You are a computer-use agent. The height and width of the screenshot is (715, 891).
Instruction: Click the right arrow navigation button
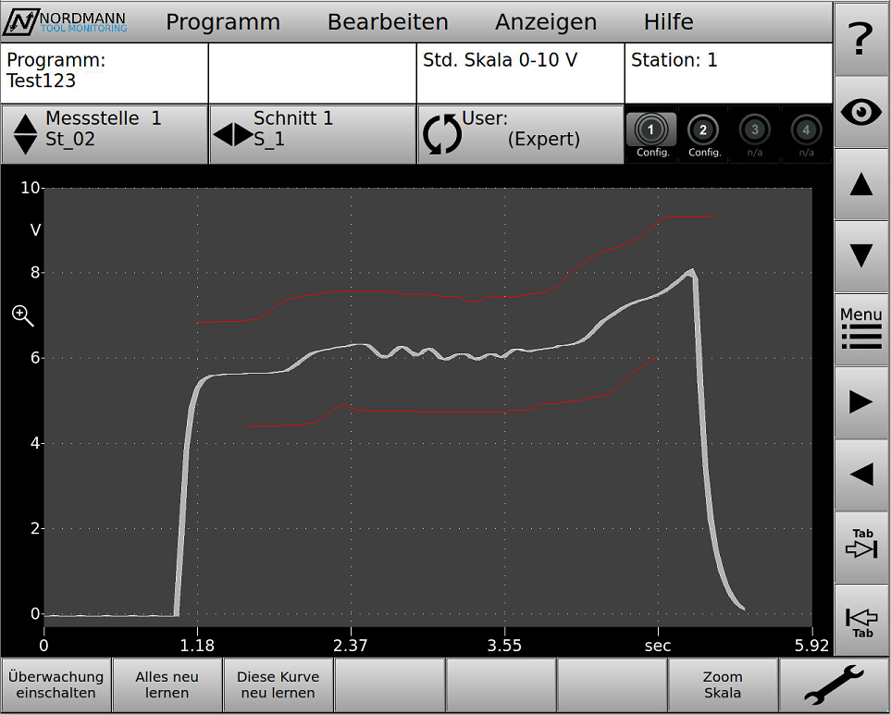click(861, 401)
